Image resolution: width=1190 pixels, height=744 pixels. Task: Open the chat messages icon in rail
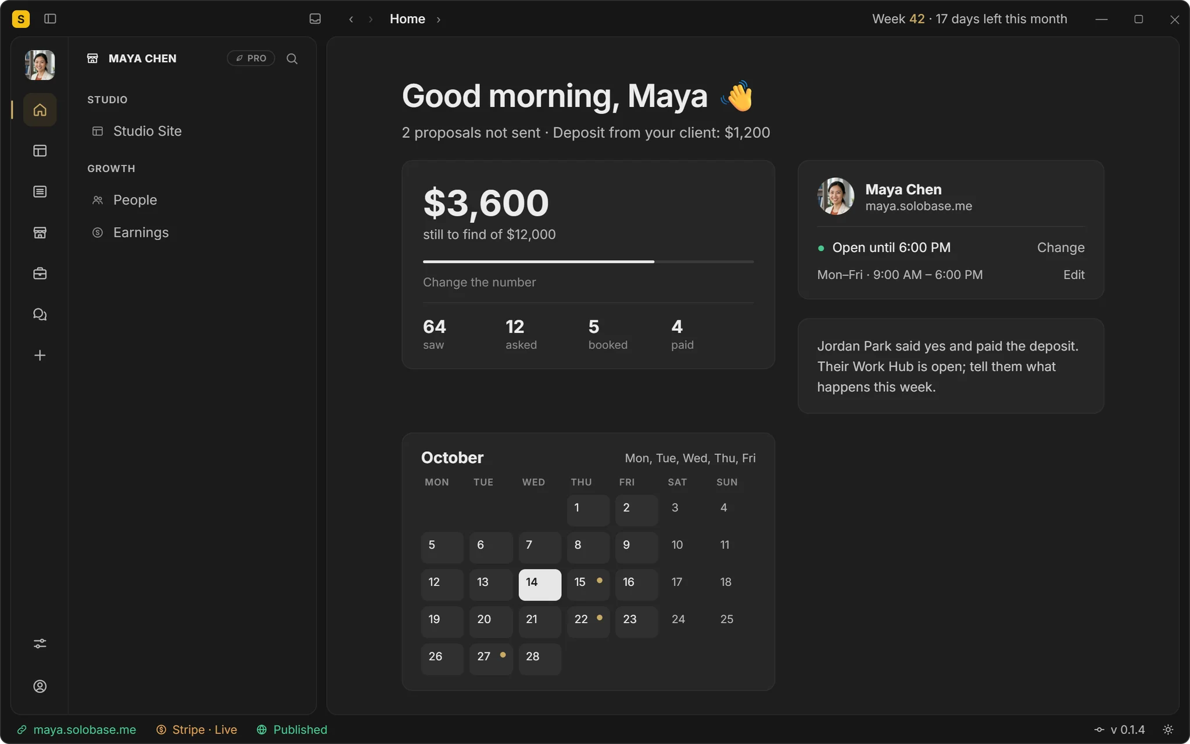click(x=40, y=314)
